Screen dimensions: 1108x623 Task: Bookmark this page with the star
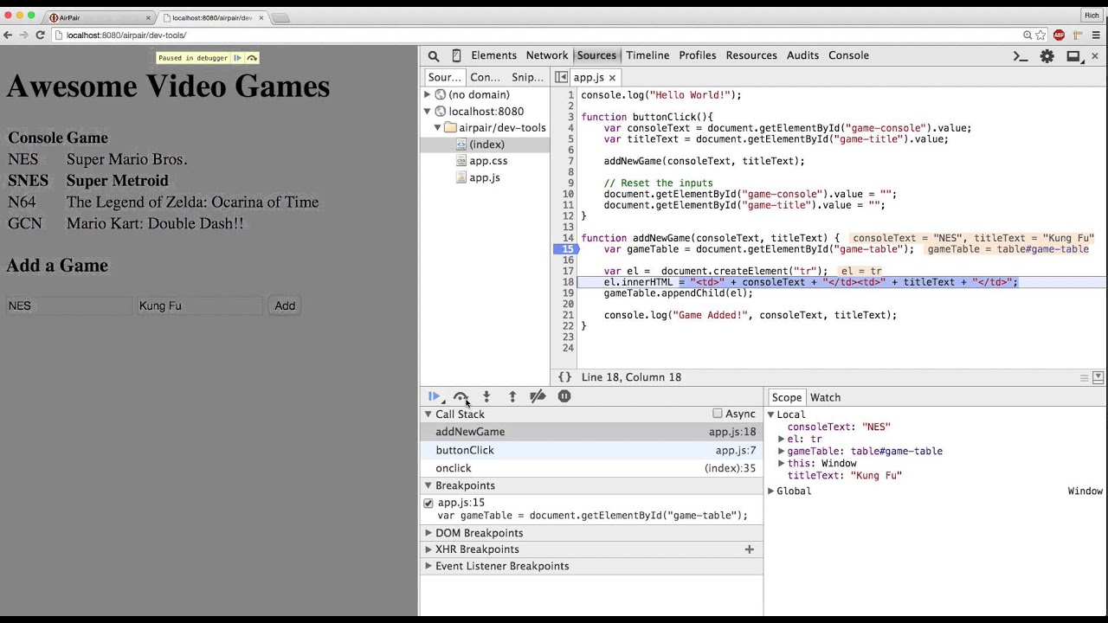1041,35
